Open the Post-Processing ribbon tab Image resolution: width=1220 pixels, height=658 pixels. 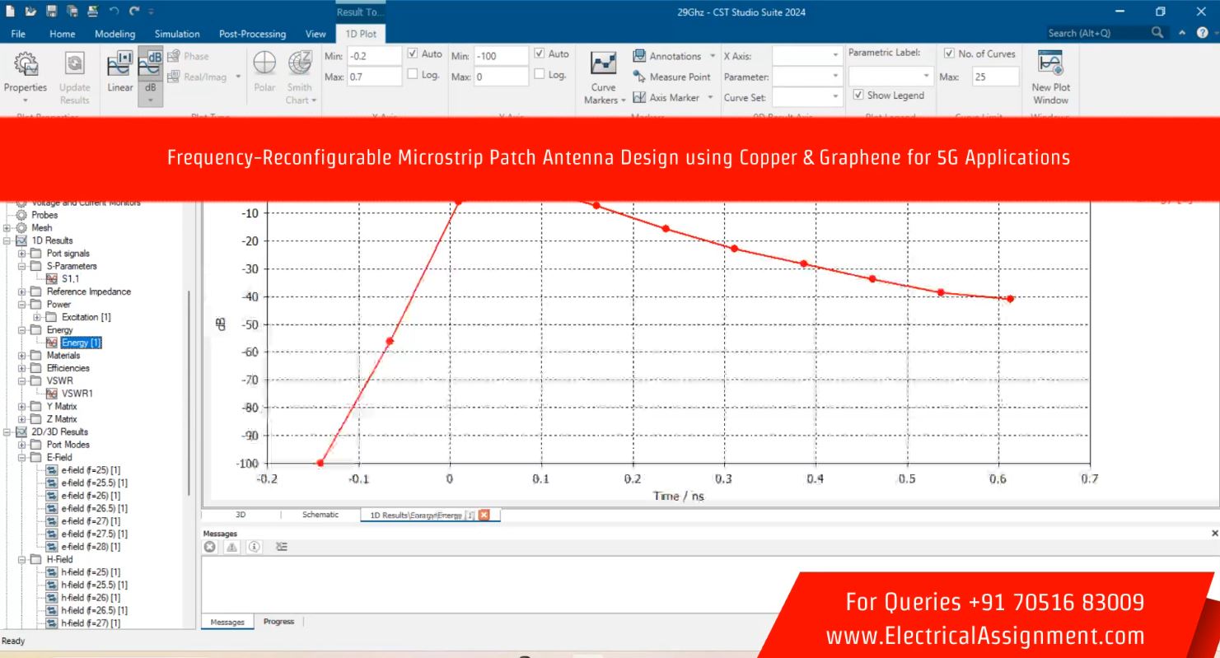click(x=252, y=34)
